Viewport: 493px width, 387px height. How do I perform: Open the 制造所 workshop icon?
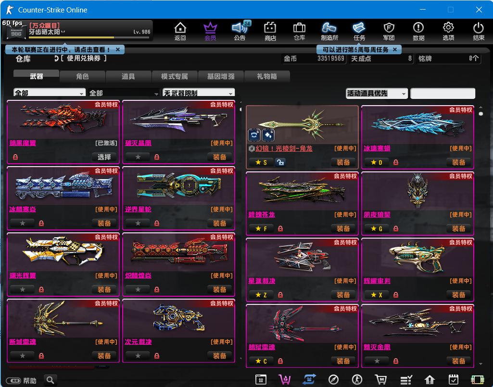pos(329,31)
